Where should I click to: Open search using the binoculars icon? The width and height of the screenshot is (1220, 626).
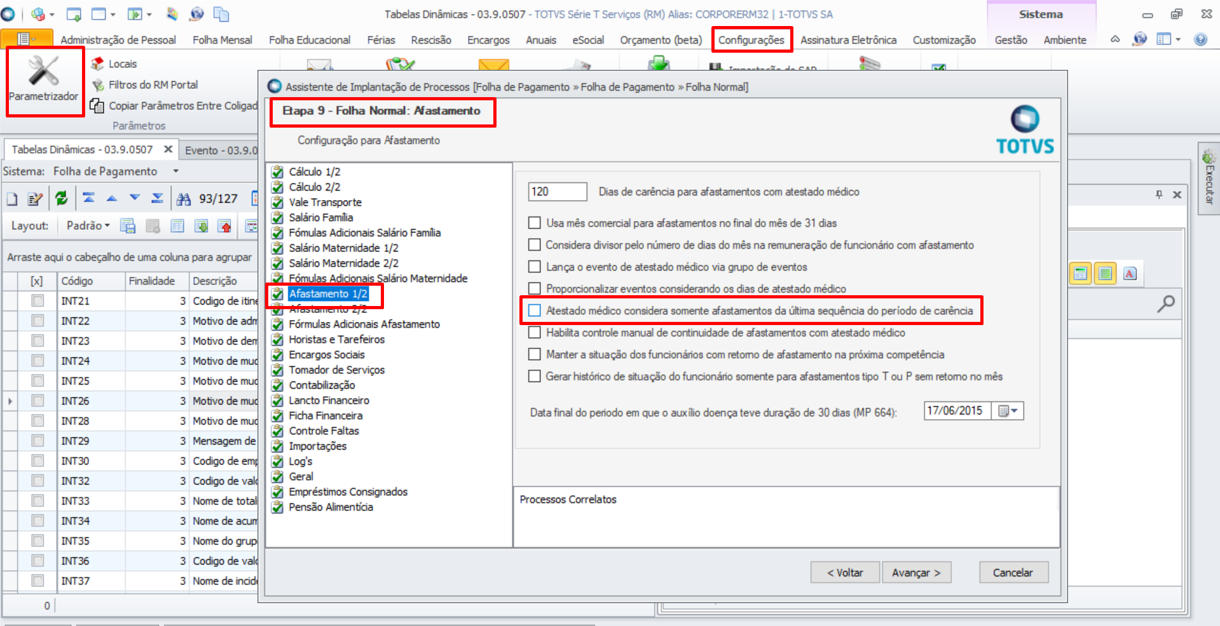(x=184, y=199)
